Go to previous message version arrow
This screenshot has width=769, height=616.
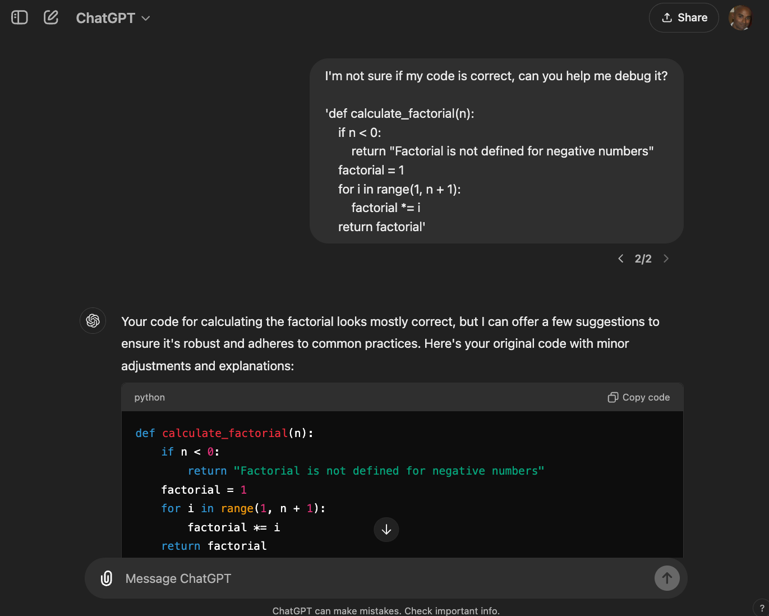[x=620, y=259]
